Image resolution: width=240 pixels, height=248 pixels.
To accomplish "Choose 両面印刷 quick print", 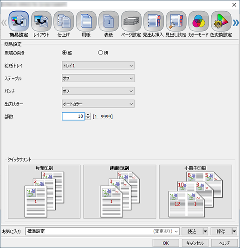I will click(x=120, y=192).
